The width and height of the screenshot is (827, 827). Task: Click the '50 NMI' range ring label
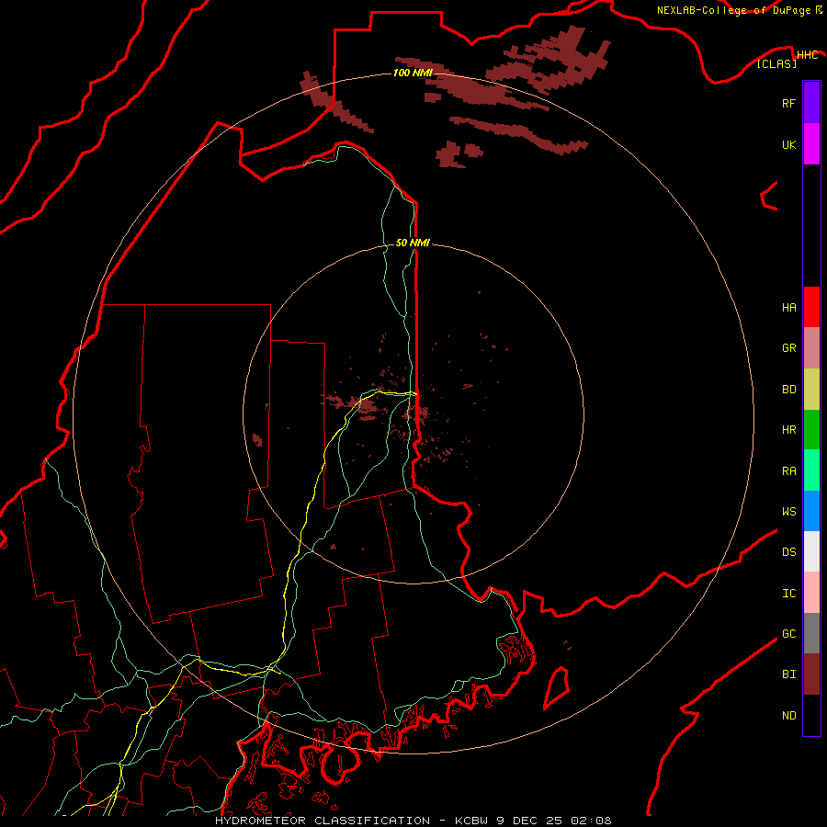click(x=413, y=243)
